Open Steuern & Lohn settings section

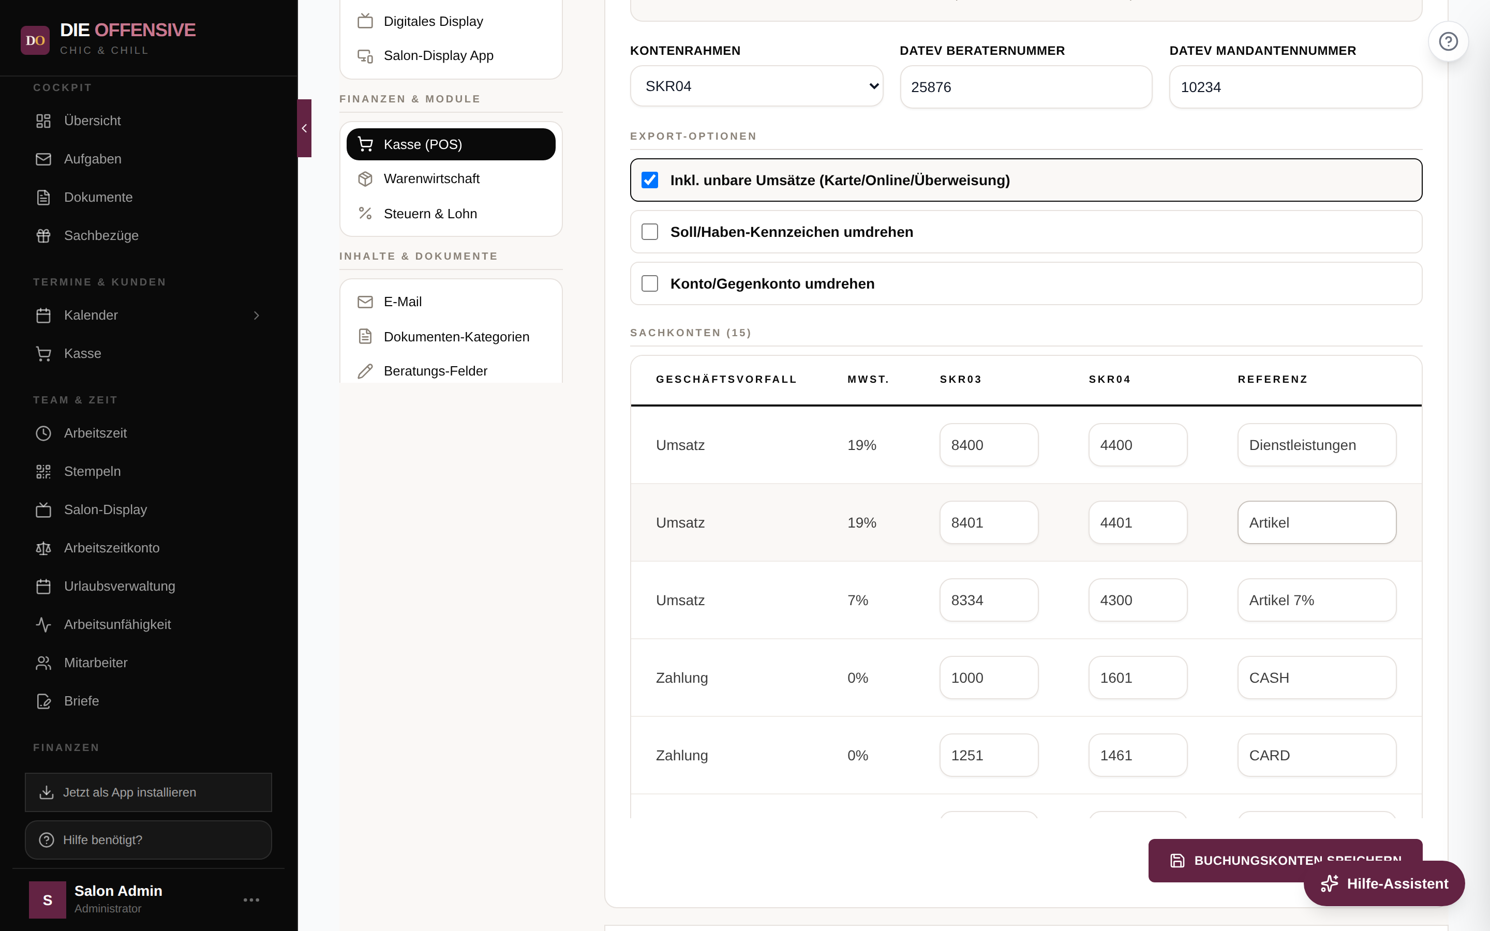[451, 213]
